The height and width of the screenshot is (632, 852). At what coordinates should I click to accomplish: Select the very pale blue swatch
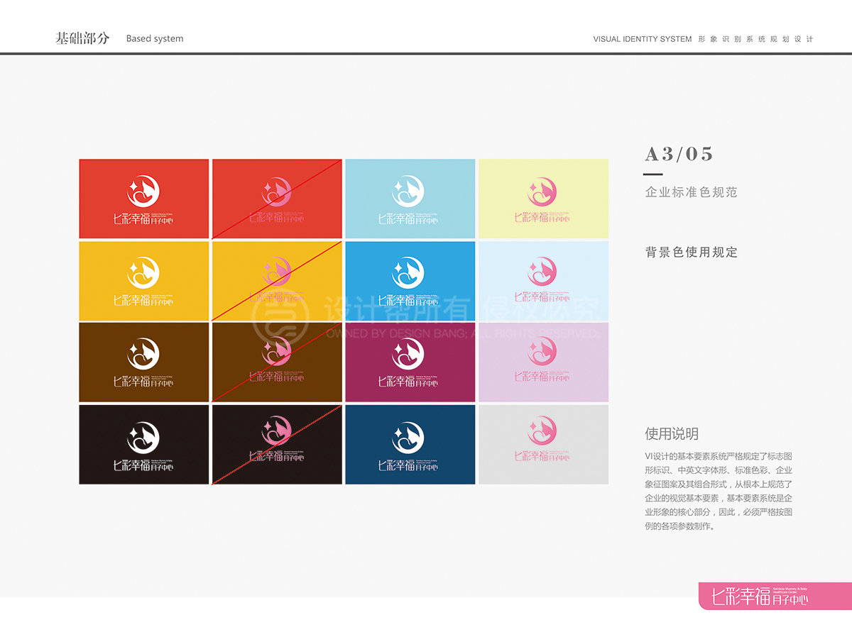tap(544, 281)
